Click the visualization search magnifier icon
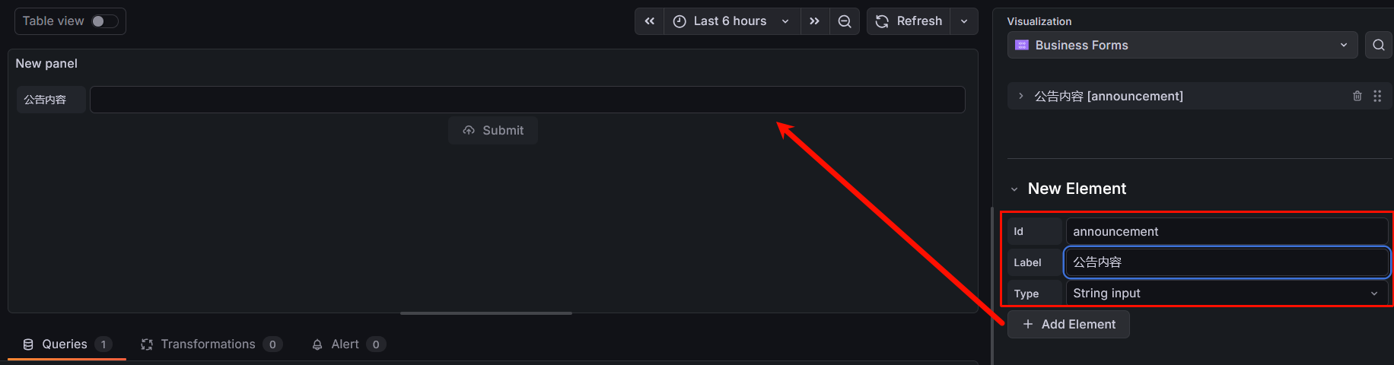 (1378, 45)
